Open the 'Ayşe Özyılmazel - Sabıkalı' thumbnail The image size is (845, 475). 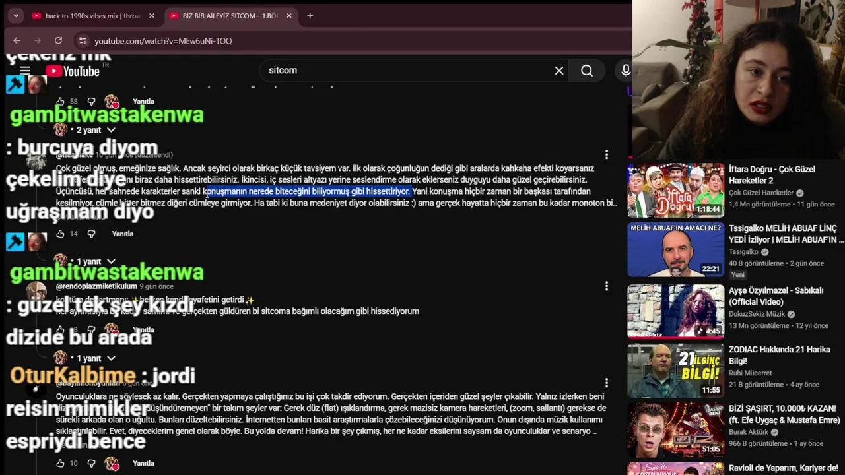(675, 311)
